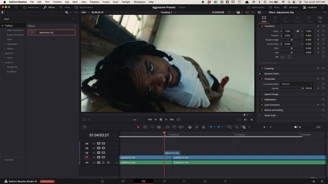Open the Inspector Video tab

(x=264, y=19)
